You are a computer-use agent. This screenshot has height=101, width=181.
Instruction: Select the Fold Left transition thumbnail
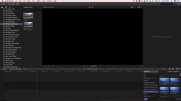point(164,81)
